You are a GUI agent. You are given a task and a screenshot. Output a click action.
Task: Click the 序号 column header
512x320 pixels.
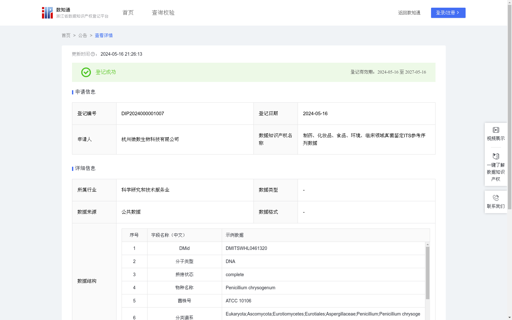click(134, 235)
